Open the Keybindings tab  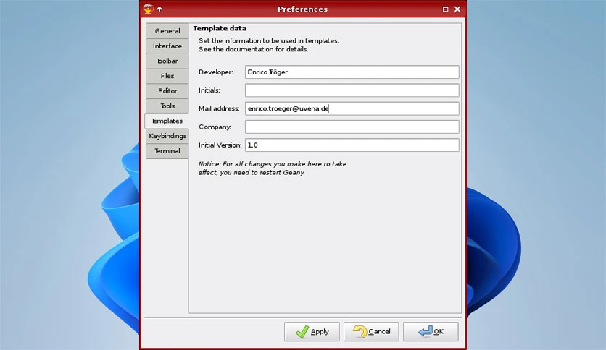click(167, 136)
